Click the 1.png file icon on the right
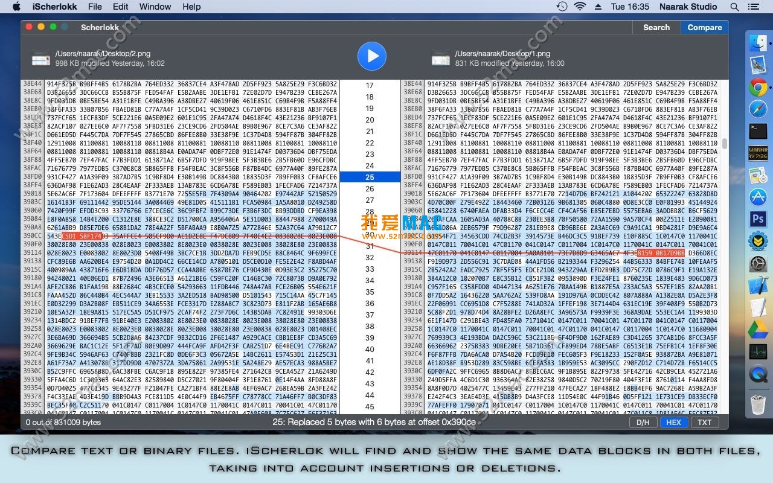Screen dimensions: 773x483 coord(440,58)
